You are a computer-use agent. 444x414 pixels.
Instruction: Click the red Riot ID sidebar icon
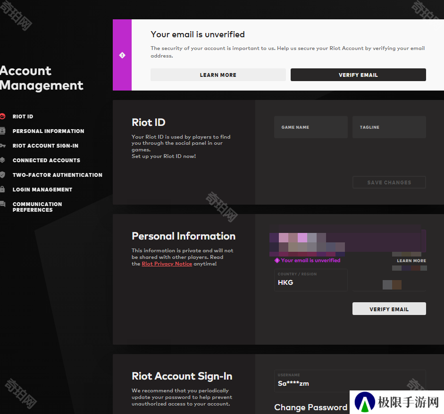(x=2, y=116)
